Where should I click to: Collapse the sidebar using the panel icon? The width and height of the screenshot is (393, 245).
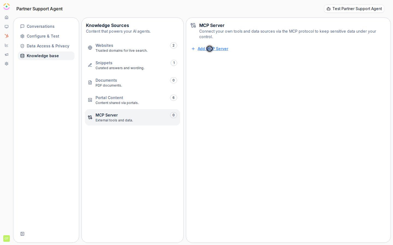pyautogui.click(x=22, y=234)
